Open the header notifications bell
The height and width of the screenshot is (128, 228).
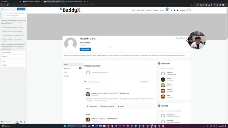pos(177,10)
